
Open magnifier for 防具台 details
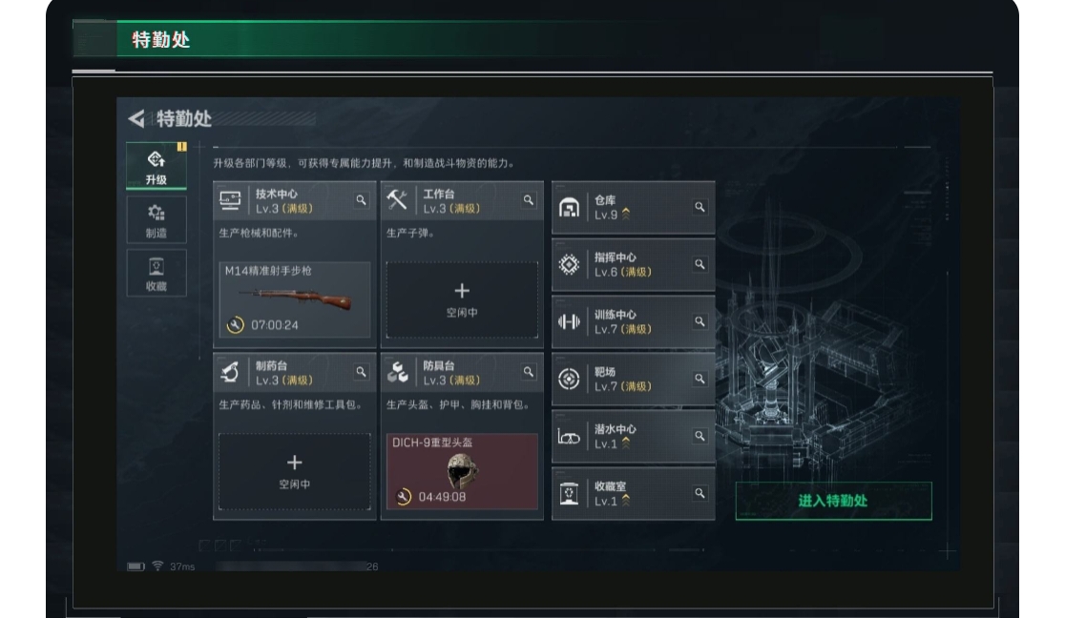tap(529, 372)
